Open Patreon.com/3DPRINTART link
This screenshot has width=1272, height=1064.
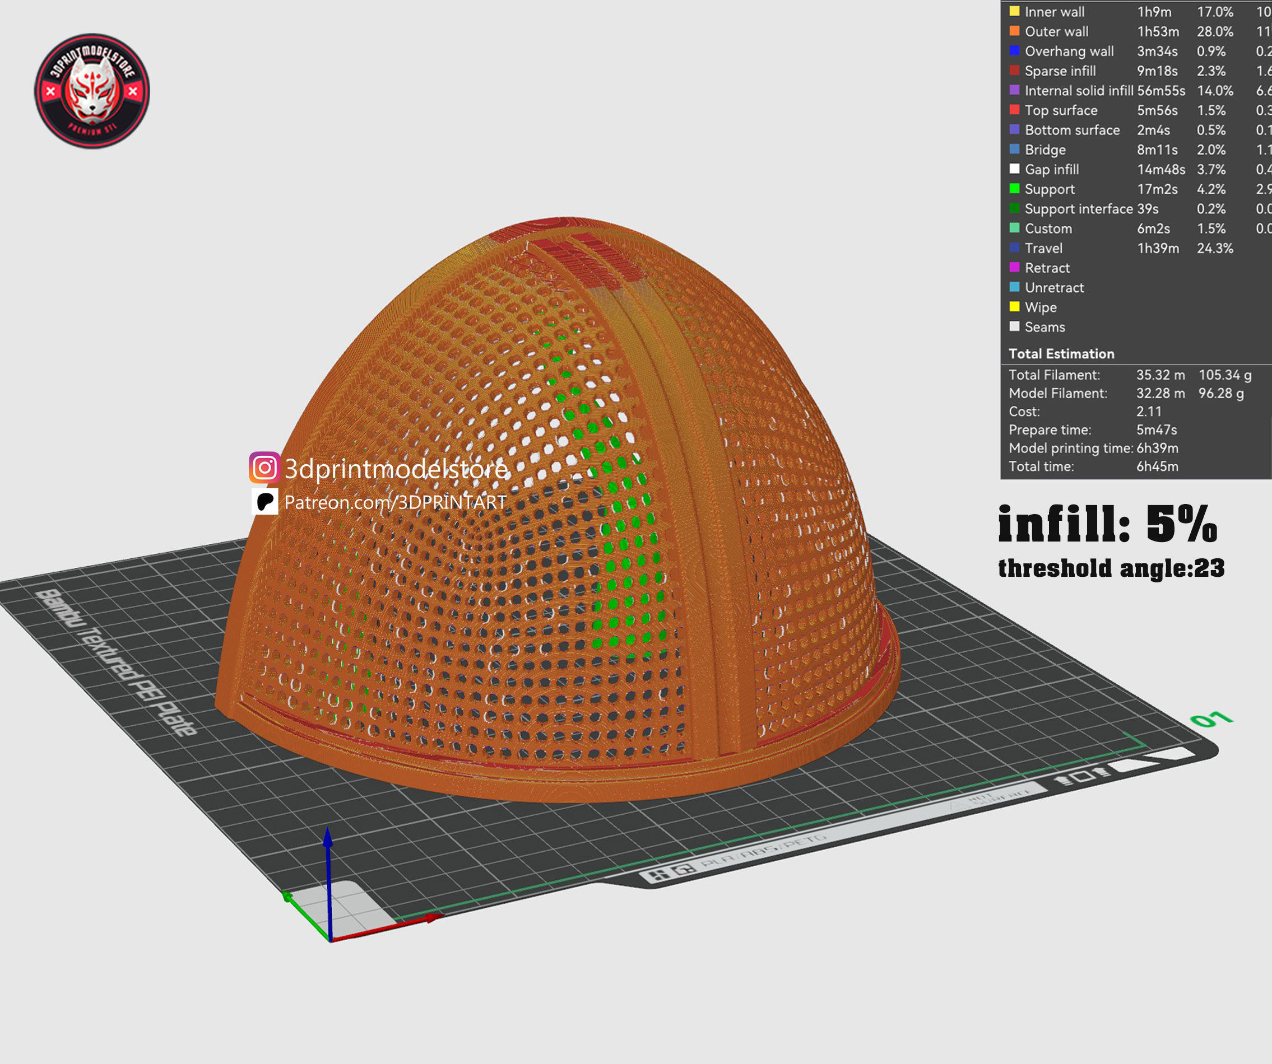coord(395,502)
